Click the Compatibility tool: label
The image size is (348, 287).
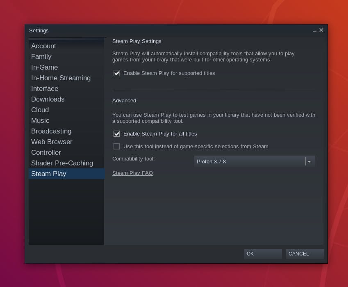tap(133, 159)
